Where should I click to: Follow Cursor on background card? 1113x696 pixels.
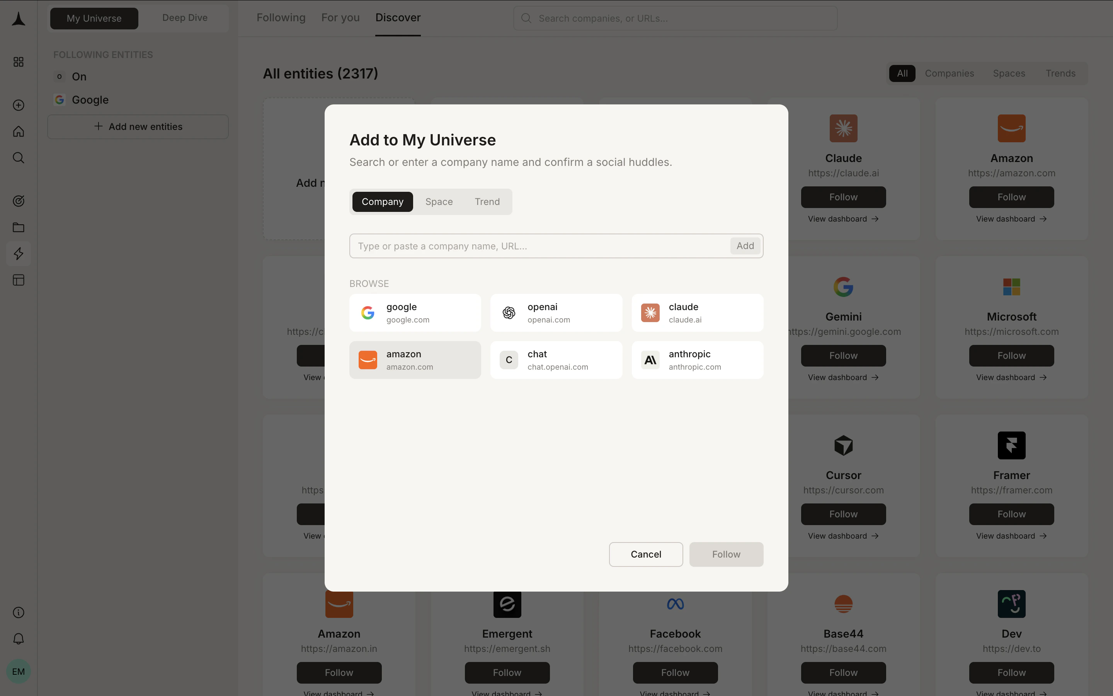tap(843, 514)
